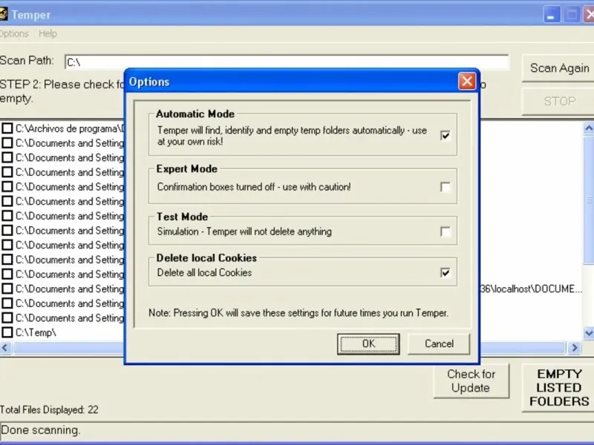This screenshot has height=445, width=594.
Task: Dismiss the Options dialog with Cancel
Action: tap(439, 343)
